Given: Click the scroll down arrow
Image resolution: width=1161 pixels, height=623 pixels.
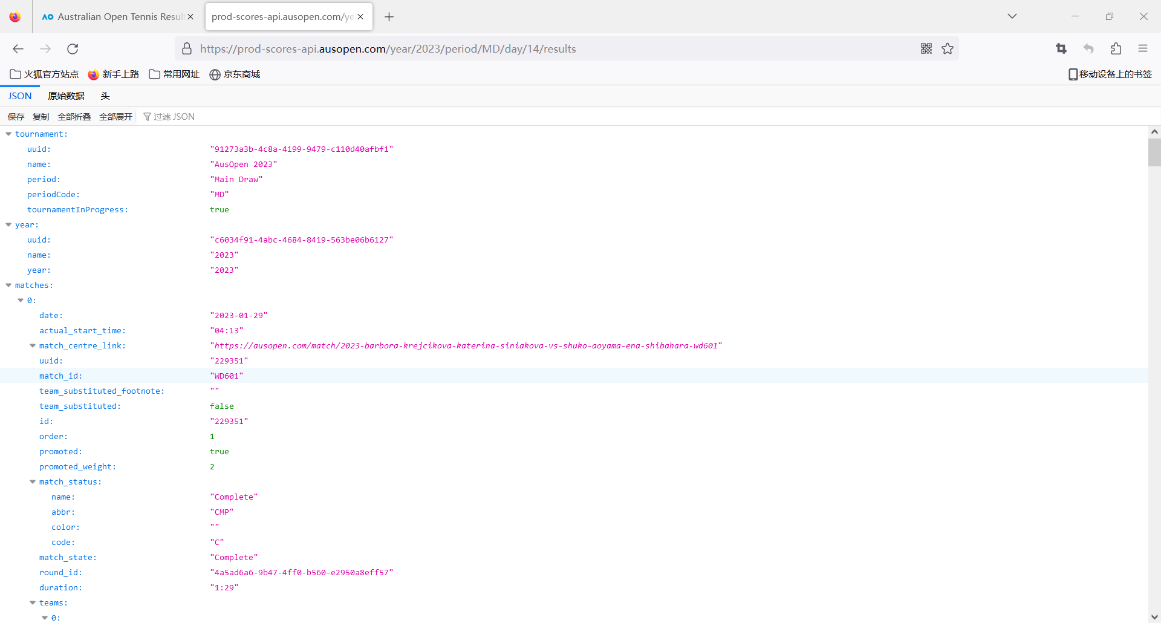Looking at the screenshot, I should click(1154, 617).
